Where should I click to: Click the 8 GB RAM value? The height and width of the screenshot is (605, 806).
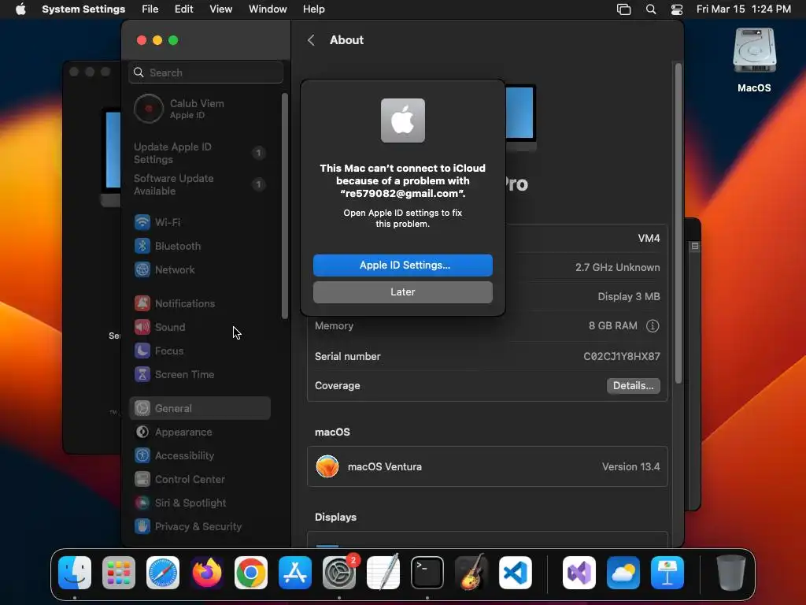(612, 325)
